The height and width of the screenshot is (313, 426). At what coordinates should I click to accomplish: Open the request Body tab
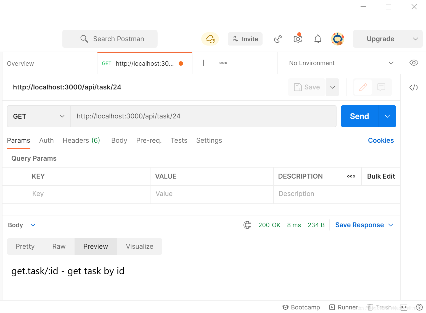119,140
